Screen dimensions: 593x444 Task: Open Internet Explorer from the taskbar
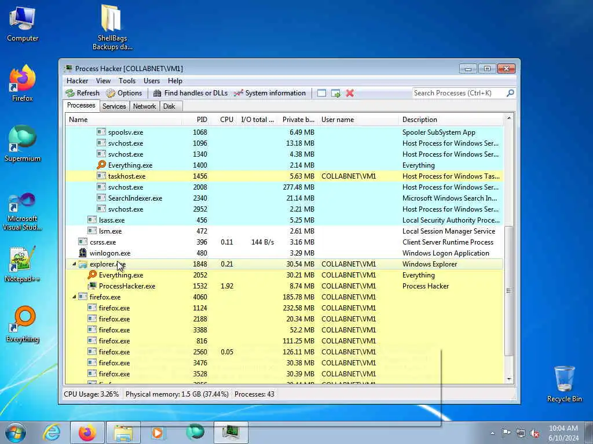[x=52, y=432]
